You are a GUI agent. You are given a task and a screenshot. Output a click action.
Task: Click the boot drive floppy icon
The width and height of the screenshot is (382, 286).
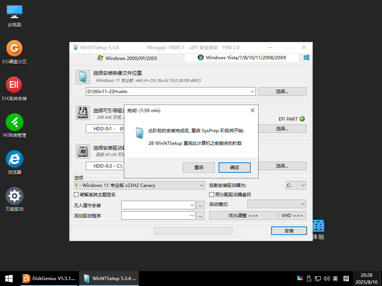coord(82,112)
